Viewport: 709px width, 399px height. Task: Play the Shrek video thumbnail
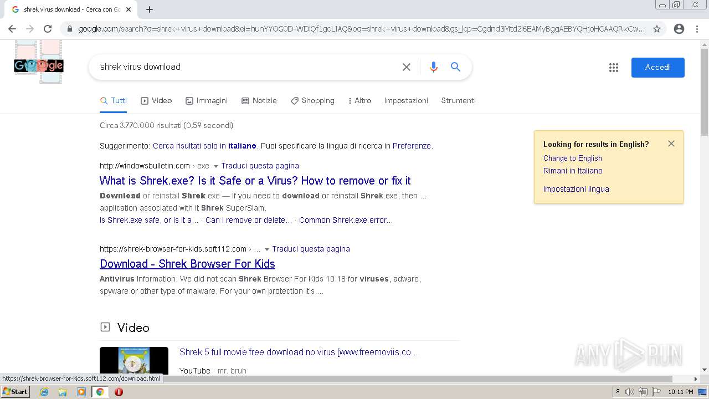point(134,361)
